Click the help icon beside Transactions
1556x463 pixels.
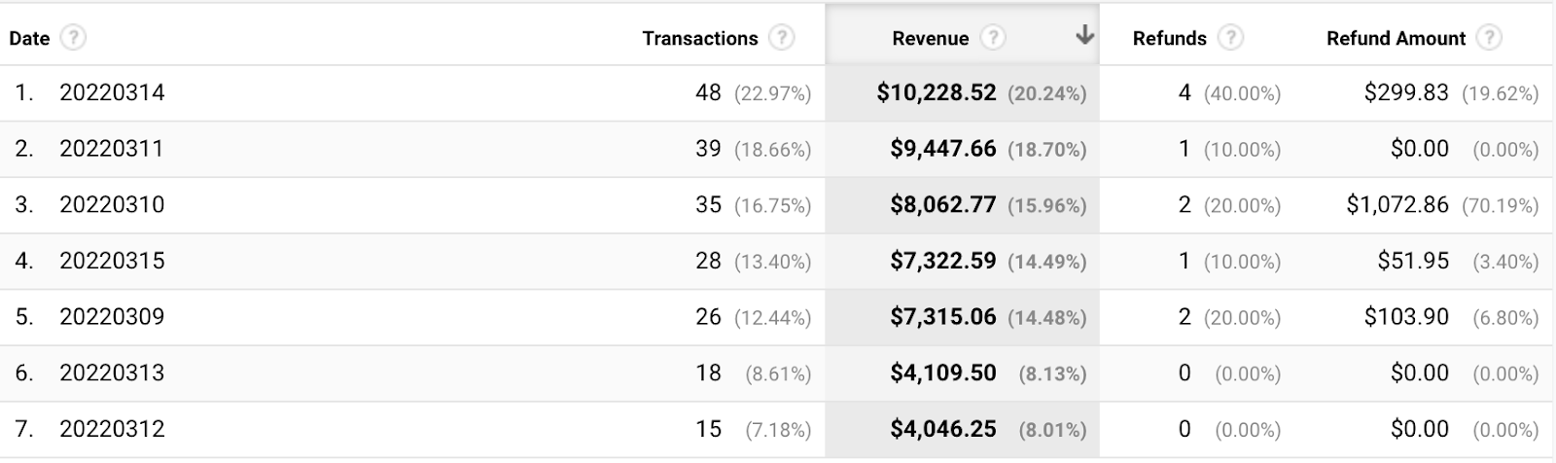[781, 38]
